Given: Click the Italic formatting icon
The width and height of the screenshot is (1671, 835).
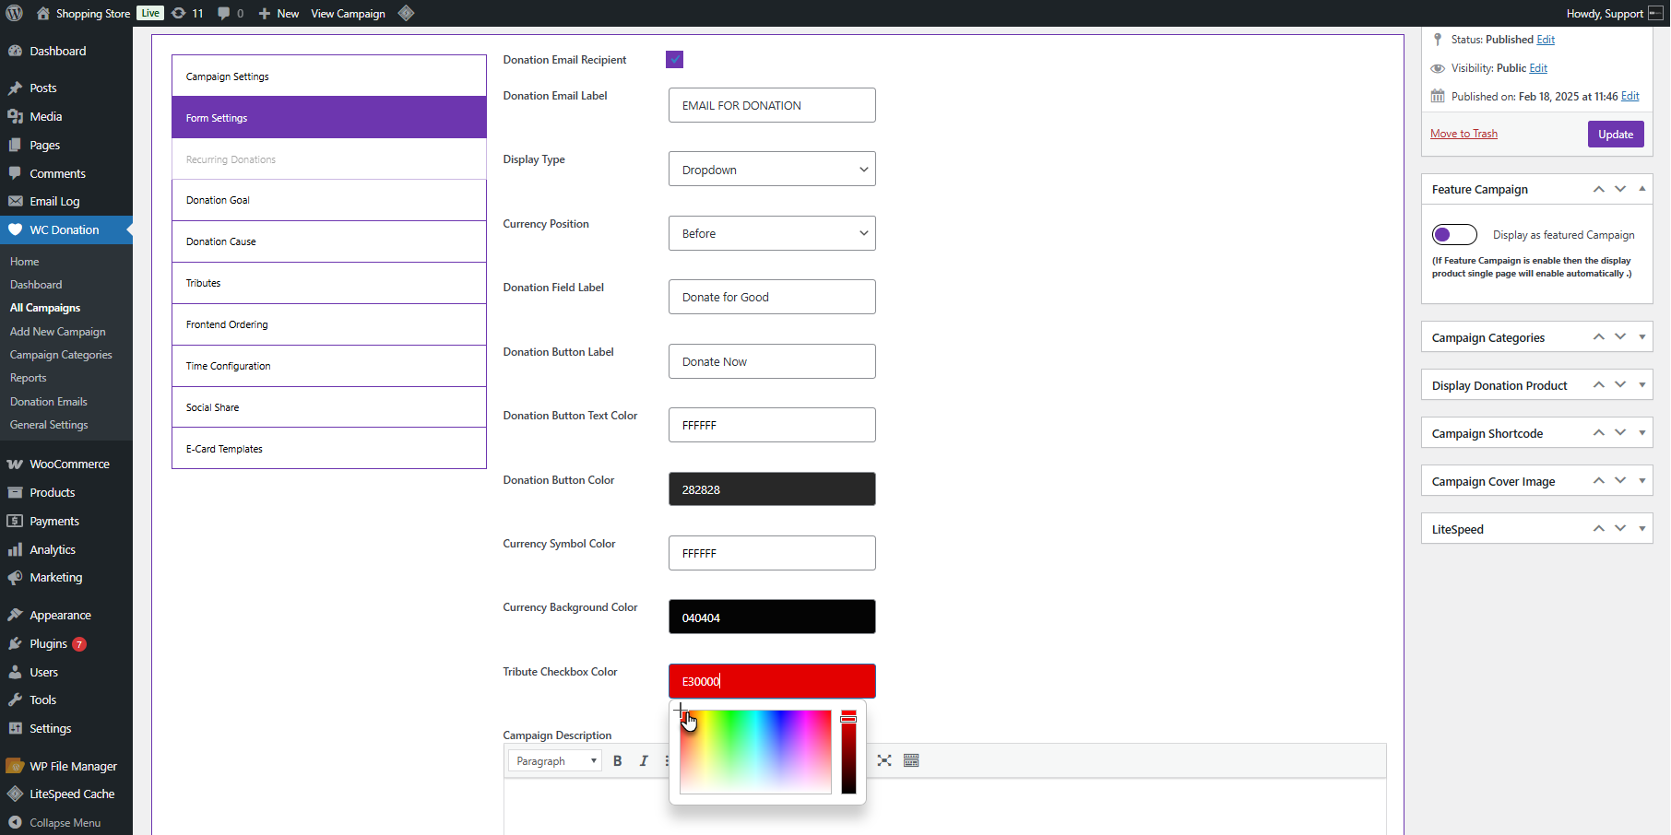Looking at the screenshot, I should [644, 761].
